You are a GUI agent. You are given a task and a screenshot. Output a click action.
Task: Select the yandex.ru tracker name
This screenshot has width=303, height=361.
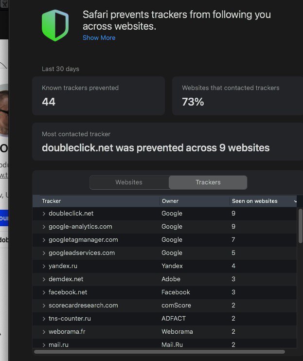pos(63,266)
